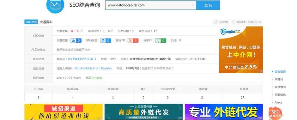297x120 pixels.
Task: Click the 首页内链 value 17
Action: (155, 31)
